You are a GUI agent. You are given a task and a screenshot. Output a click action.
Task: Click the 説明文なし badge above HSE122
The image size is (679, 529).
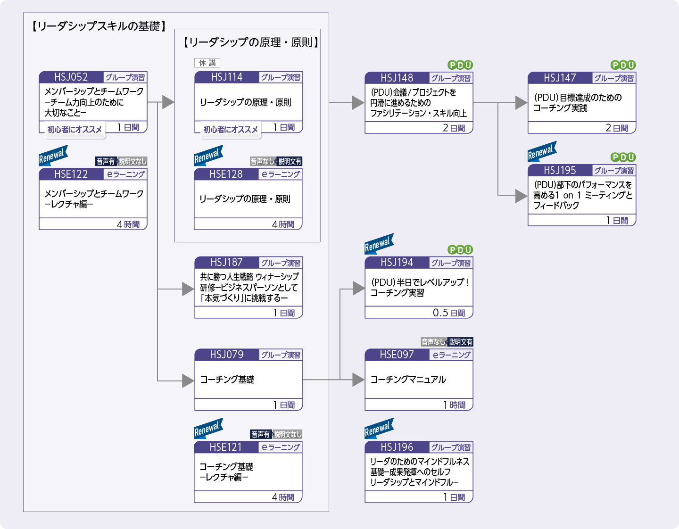[x=132, y=161]
